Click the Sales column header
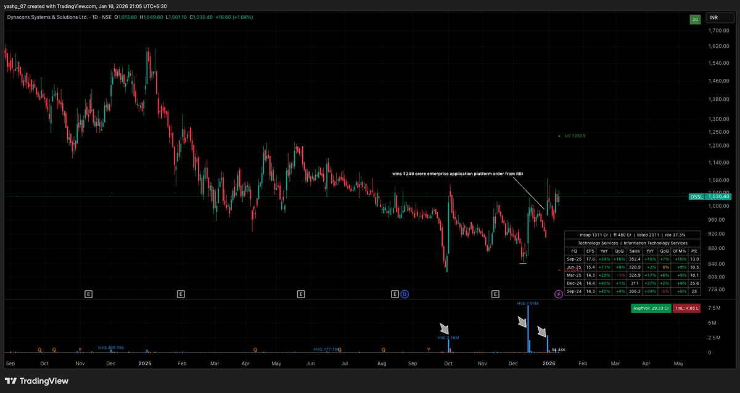740x393 pixels. tap(635, 251)
